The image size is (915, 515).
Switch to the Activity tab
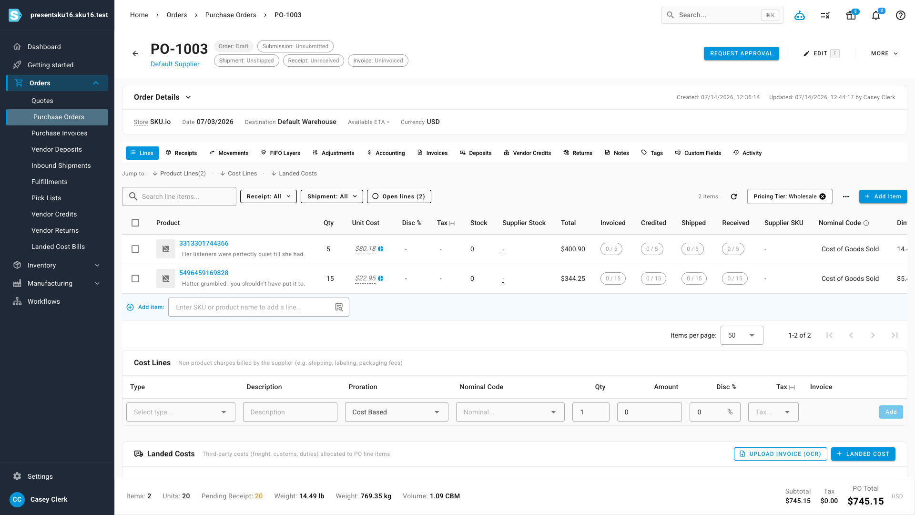coord(747,153)
